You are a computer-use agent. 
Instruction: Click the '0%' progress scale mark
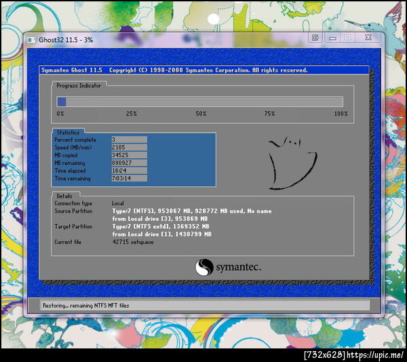pyautogui.click(x=60, y=113)
